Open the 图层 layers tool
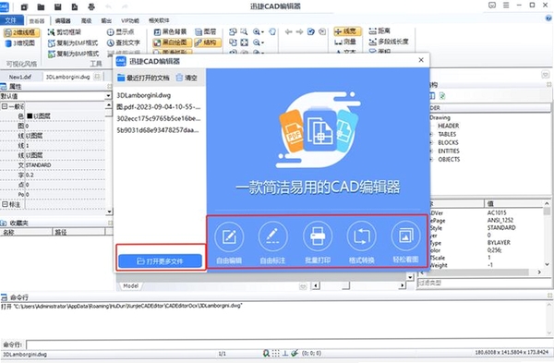Screen dimensions: 554x363 206,32
